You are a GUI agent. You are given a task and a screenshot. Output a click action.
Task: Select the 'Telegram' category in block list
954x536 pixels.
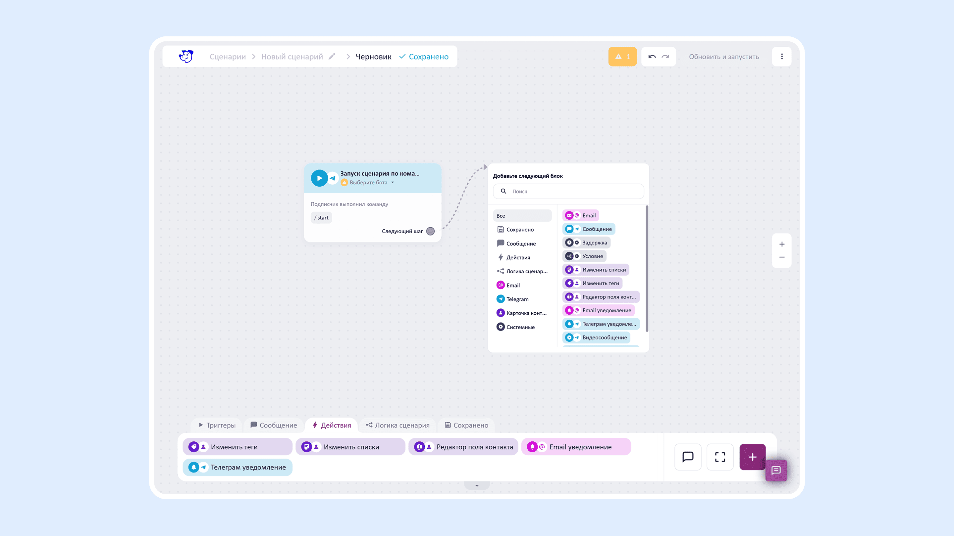(517, 299)
